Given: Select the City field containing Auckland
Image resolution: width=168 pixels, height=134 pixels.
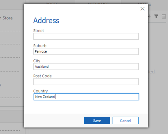Looking at the screenshot, I should coord(86,67).
